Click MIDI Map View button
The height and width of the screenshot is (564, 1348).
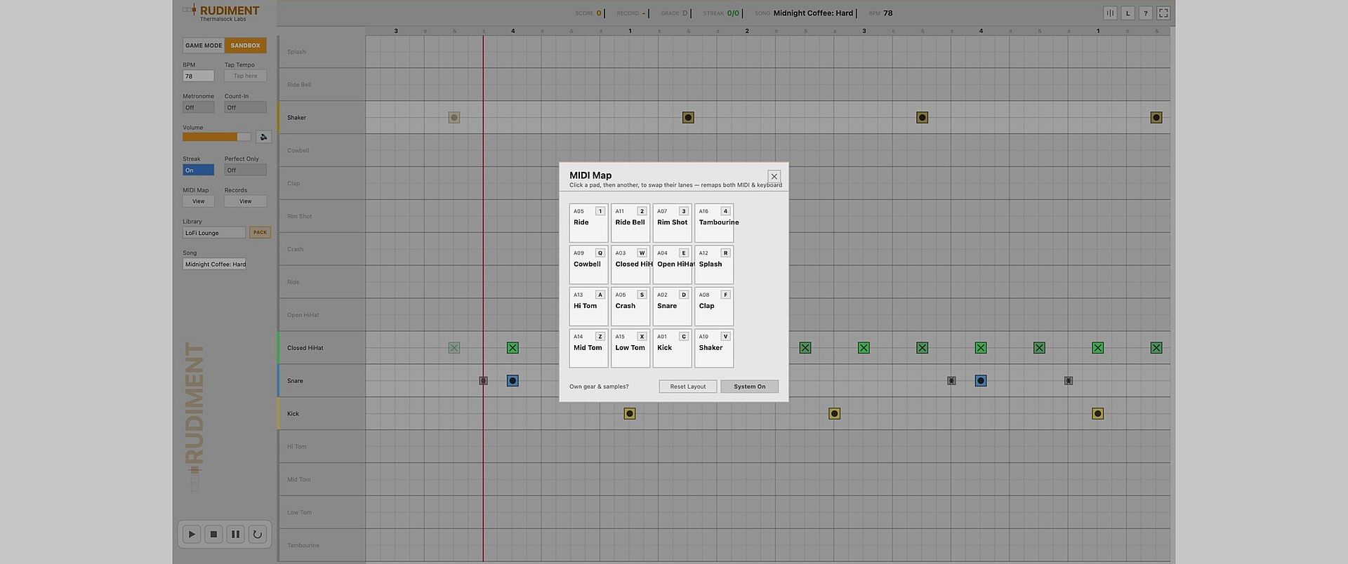(x=198, y=201)
